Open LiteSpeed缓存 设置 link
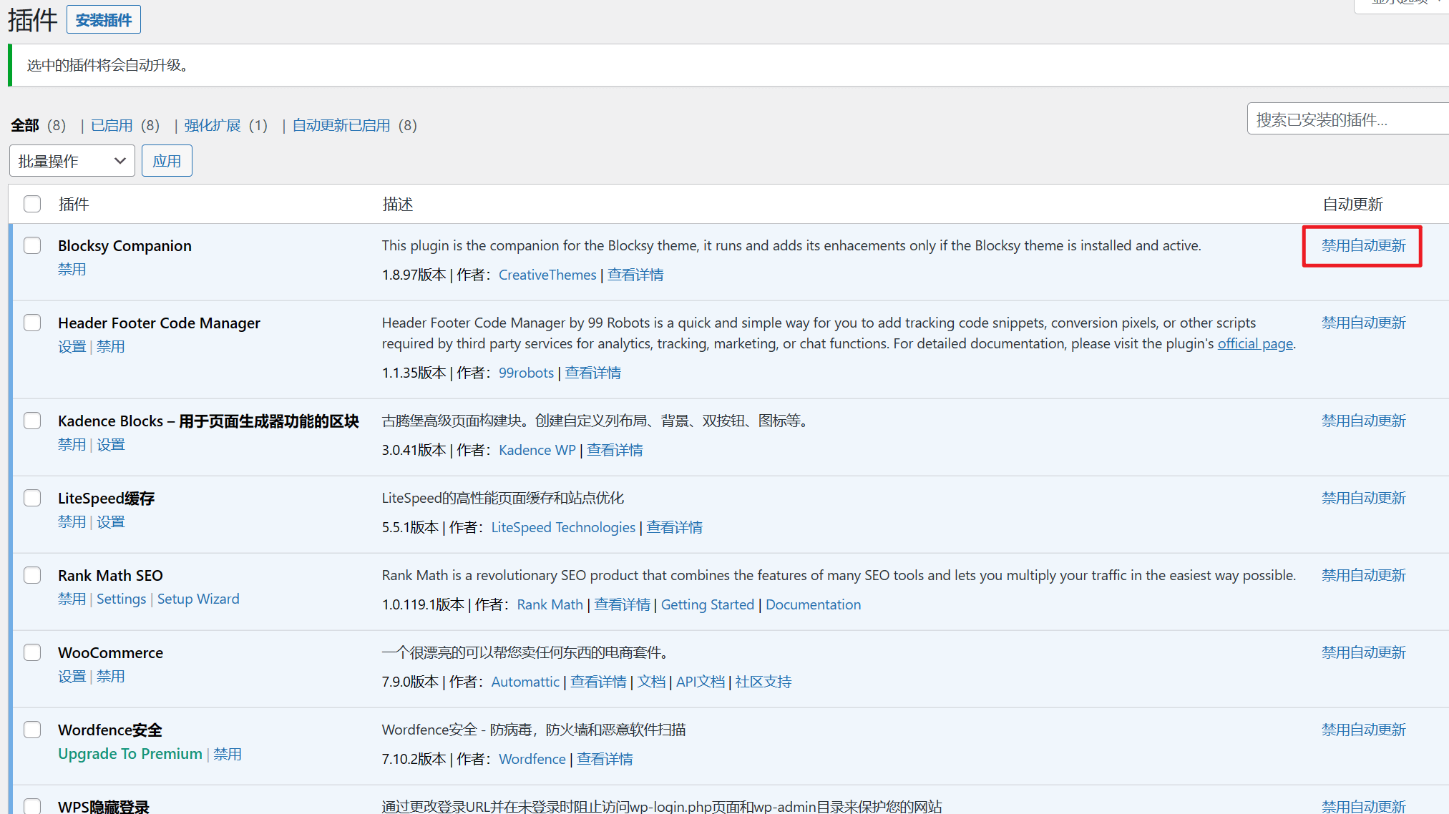The width and height of the screenshot is (1449, 814). [111, 521]
